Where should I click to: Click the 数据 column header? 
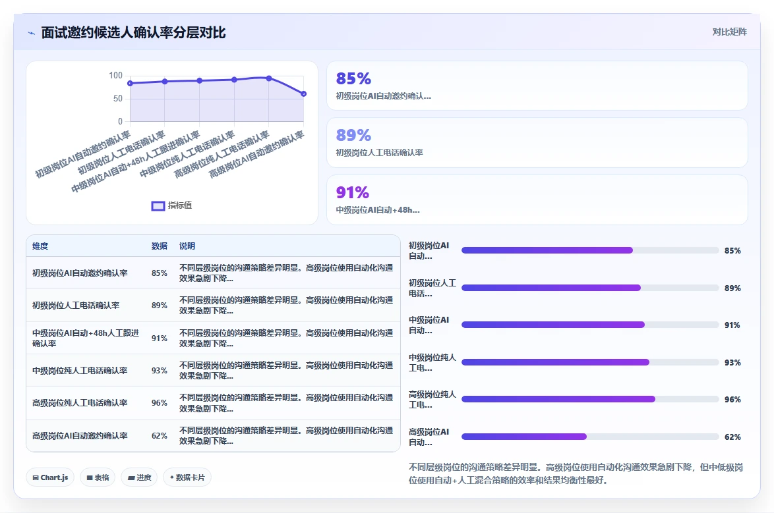click(x=160, y=246)
